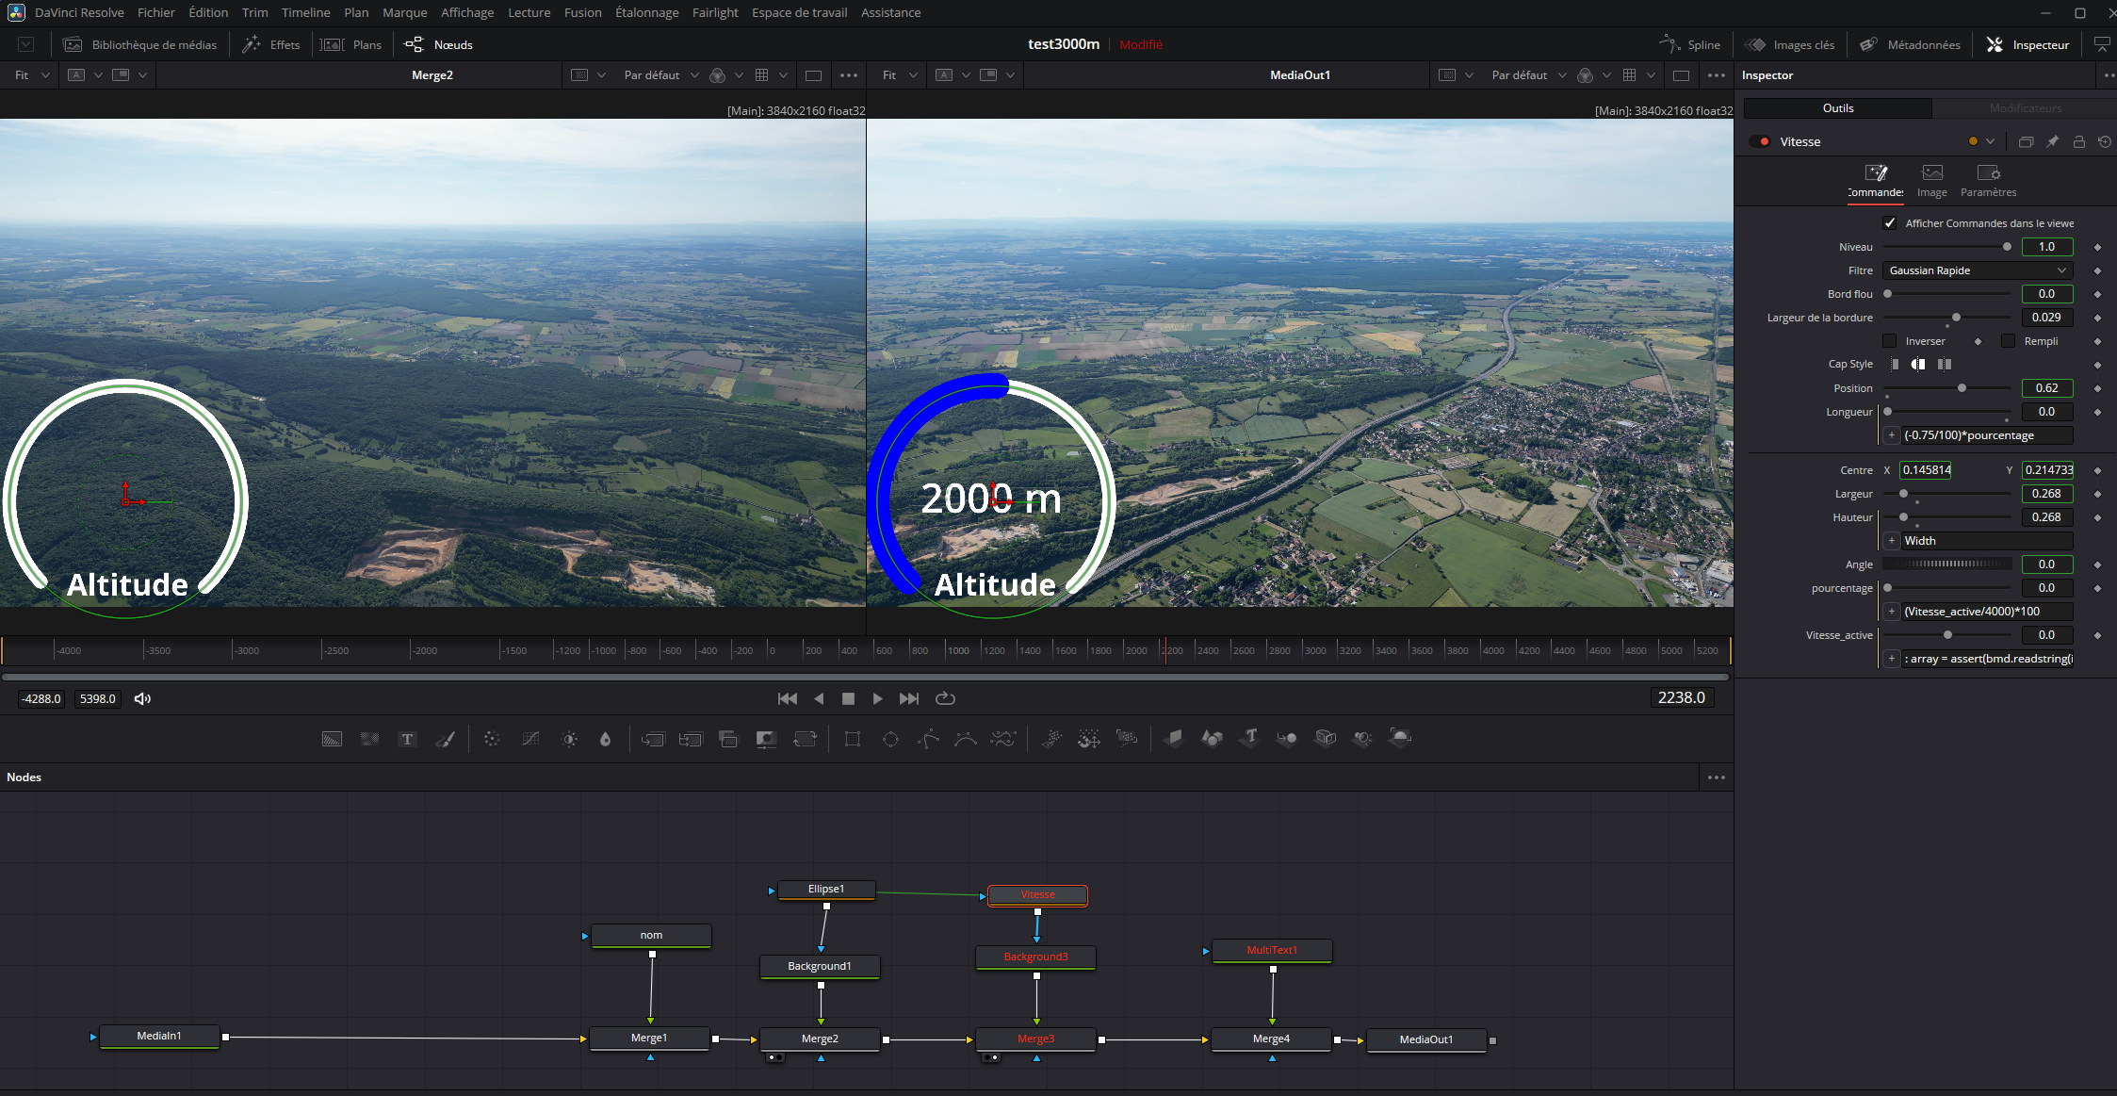The image size is (2117, 1096).
Task: Add a Brightness Contrast tool
Action: pyautogui.click(x=568, y=739)
